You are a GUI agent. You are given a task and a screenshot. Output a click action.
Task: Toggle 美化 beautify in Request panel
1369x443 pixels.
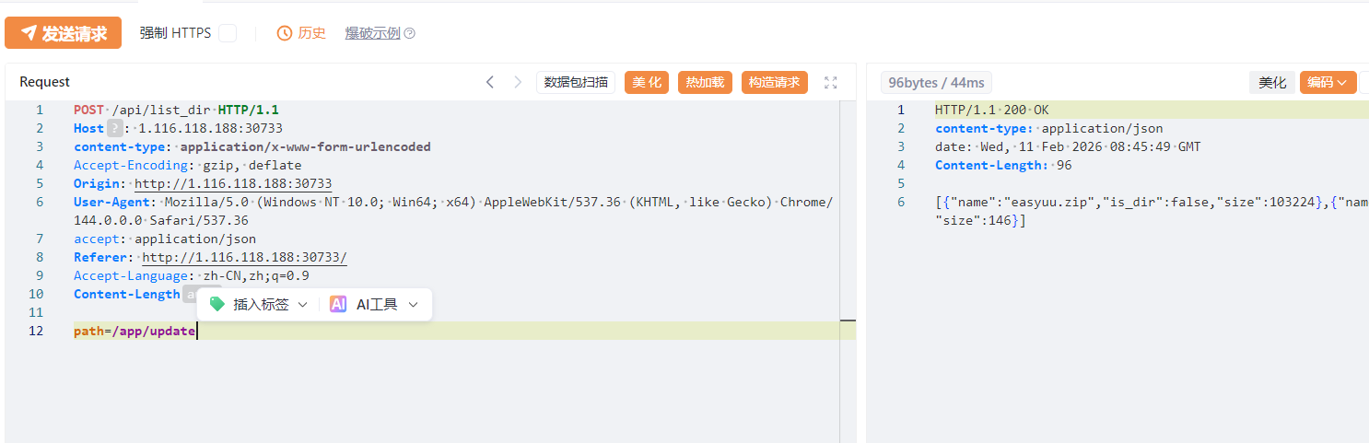[647, 82]
